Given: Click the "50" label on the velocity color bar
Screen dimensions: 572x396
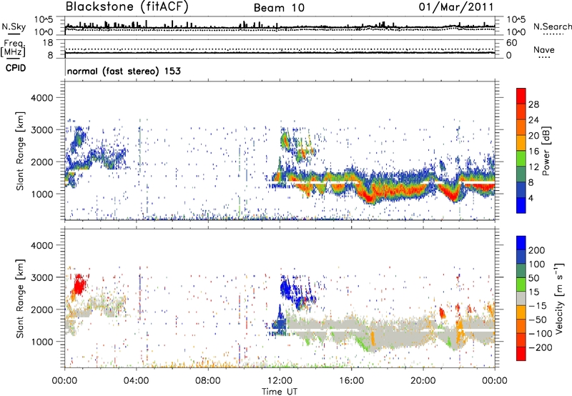Looking at the screenshot, I should (533, 278).
